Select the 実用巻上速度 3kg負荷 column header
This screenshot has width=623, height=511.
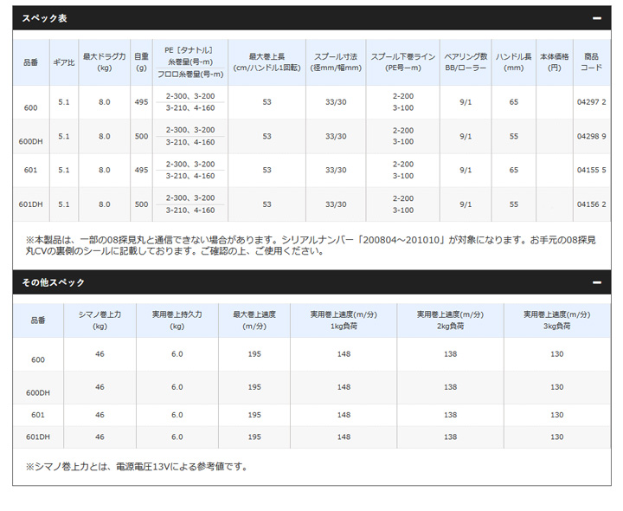pyautogui.click(x=556, y=320)
